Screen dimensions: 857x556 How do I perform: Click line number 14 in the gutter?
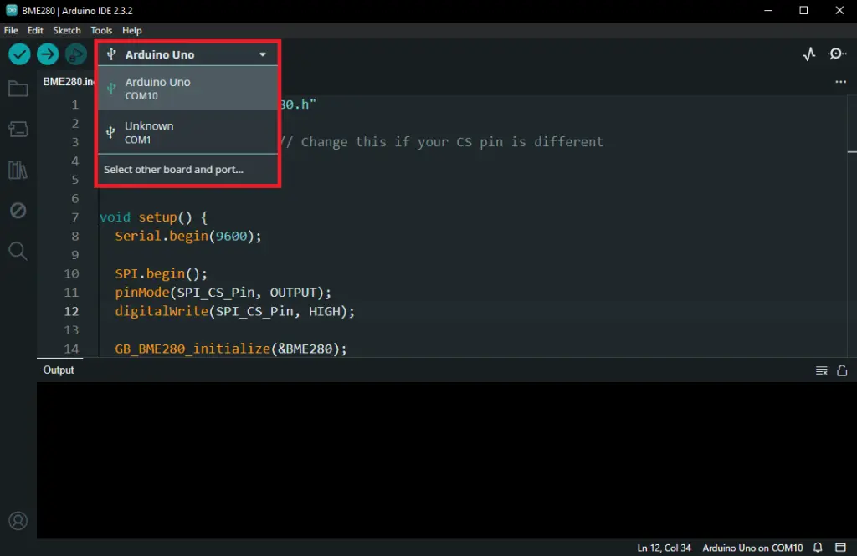[x=72, y=349]
